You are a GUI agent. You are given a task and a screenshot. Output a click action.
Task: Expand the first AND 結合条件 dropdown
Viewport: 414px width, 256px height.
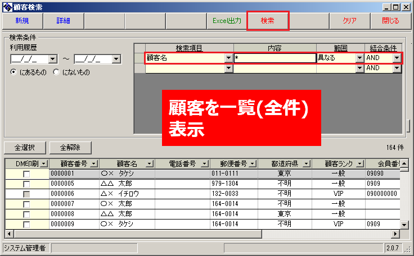click(x=397, y=58)
